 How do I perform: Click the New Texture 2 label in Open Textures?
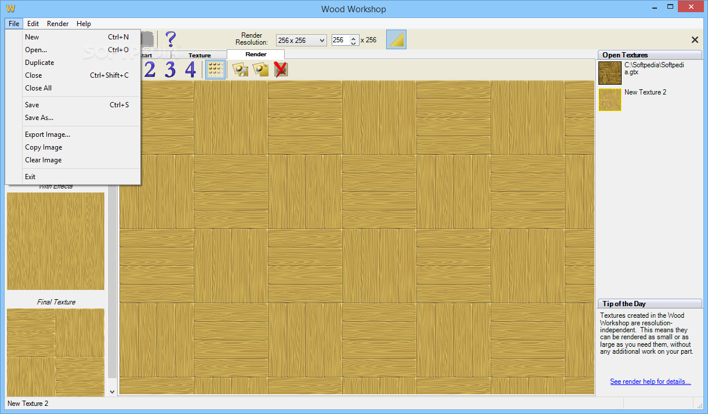point(645,92)
